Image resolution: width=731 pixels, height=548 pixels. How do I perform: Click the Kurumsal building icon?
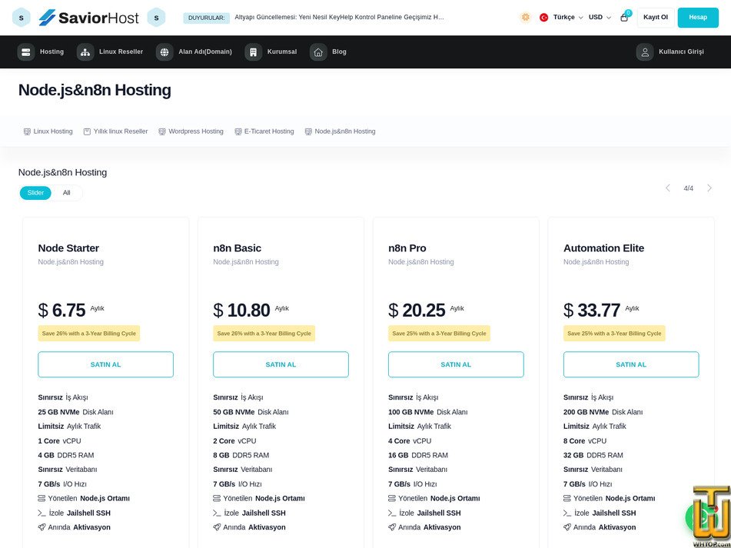(x=253, y=51)
